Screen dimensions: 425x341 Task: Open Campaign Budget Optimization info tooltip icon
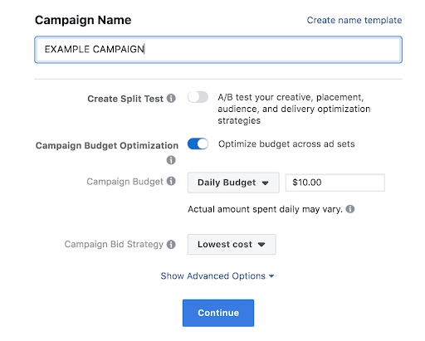(171, 160)
